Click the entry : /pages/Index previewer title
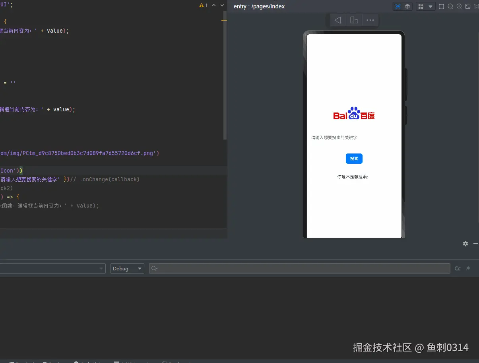 (259, 6)
